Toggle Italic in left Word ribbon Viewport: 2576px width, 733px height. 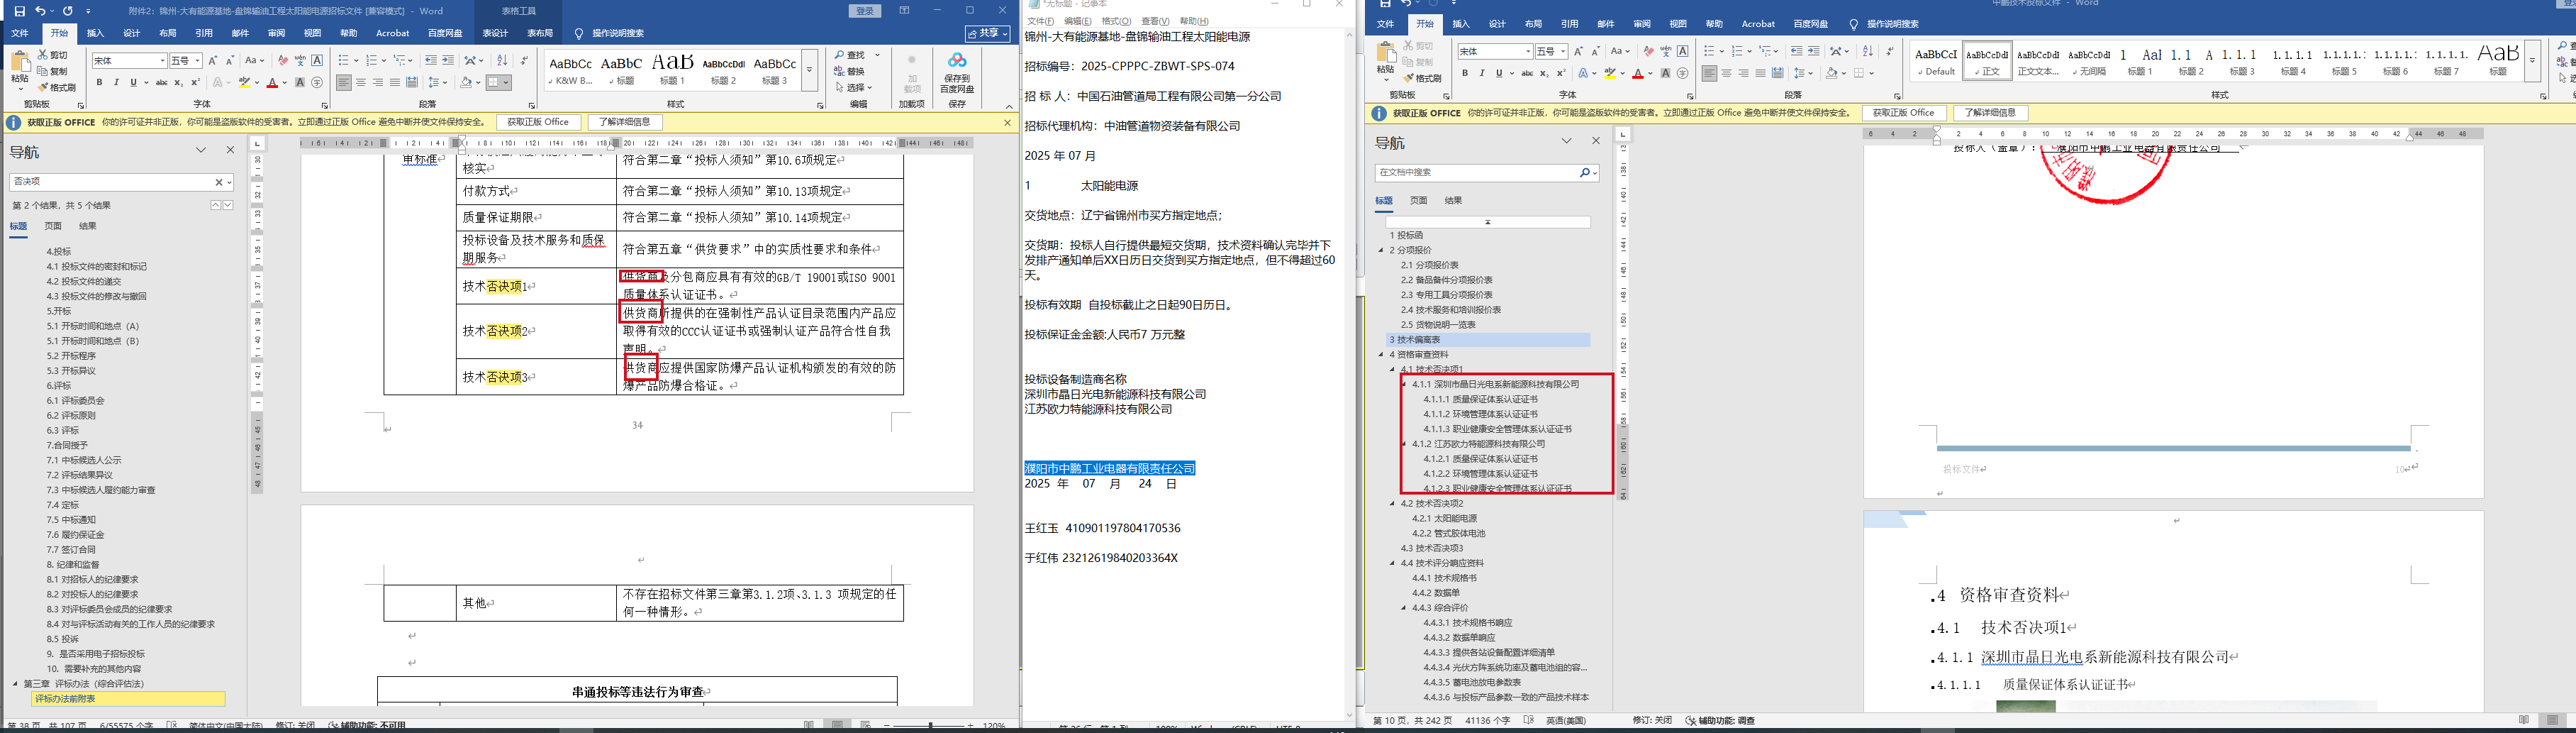116,82
